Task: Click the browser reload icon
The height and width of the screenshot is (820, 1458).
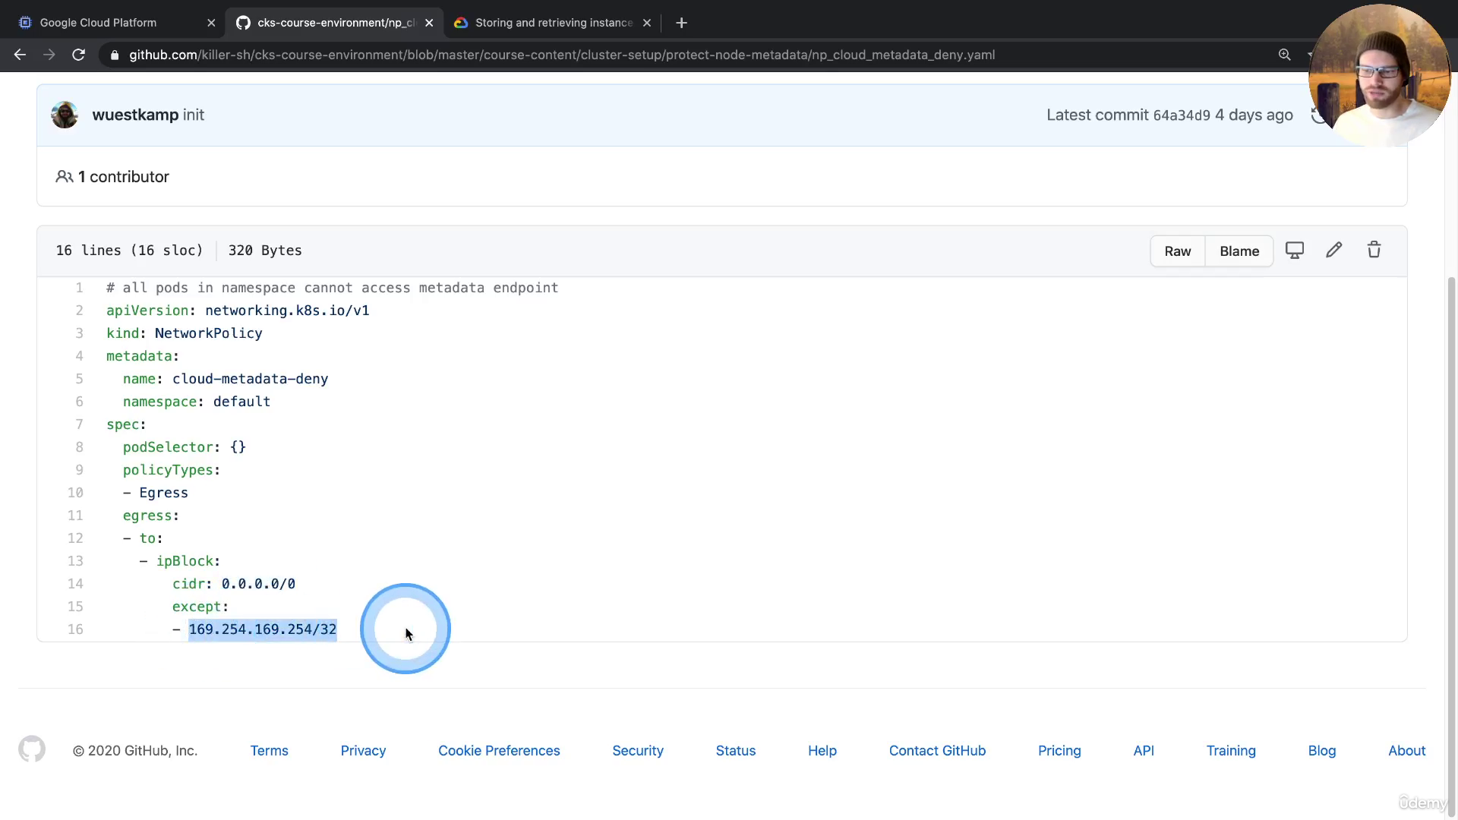Action: point(78,55)
